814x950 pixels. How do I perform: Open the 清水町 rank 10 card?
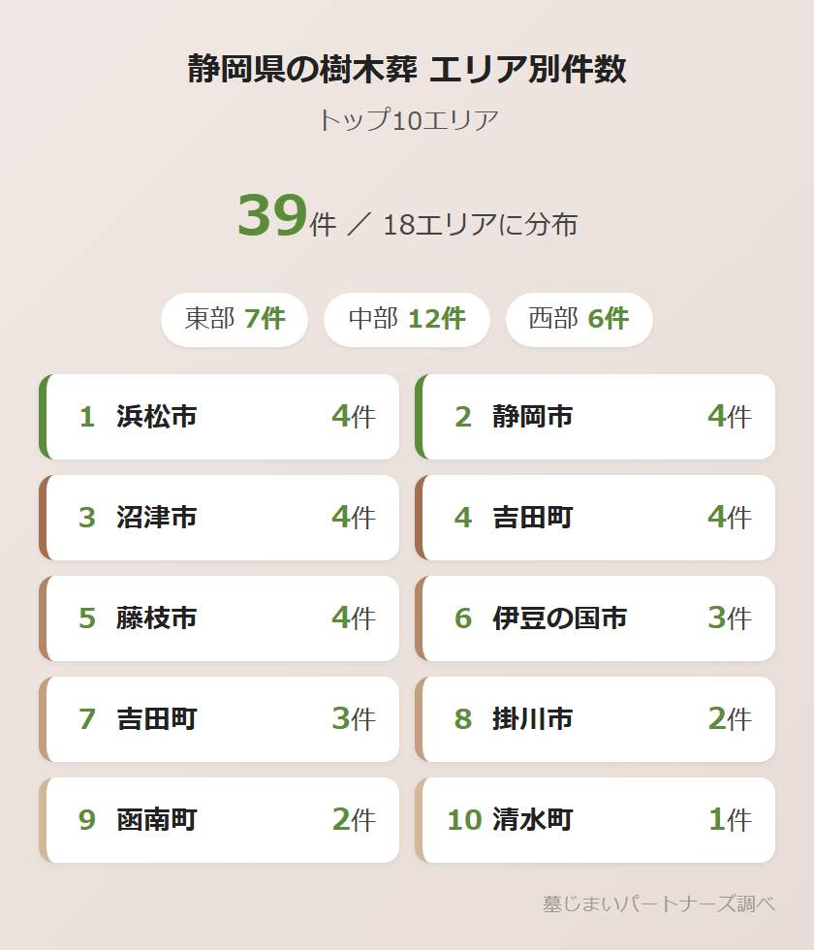[x=596, y=820]
